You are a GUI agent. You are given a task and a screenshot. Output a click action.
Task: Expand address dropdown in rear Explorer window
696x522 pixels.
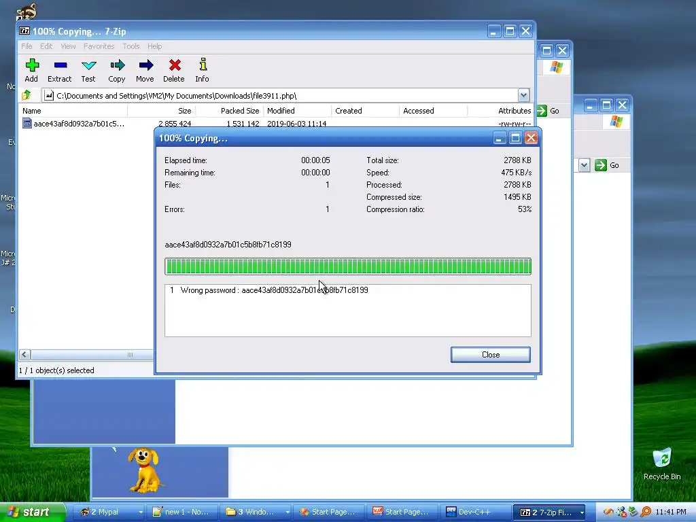point(584,165)
